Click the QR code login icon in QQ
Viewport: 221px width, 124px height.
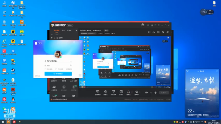[80, 75]
